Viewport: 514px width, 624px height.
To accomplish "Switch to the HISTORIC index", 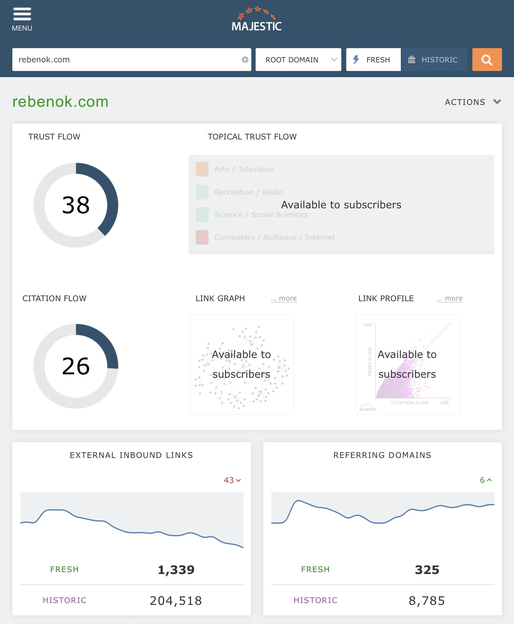I will tap(434, 60).
